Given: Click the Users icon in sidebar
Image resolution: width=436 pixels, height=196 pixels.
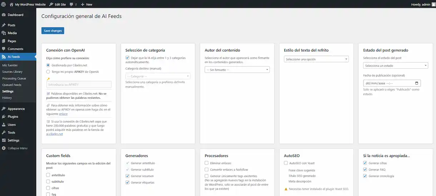Looking at the screenshot, I should click(x=4, y=124).
